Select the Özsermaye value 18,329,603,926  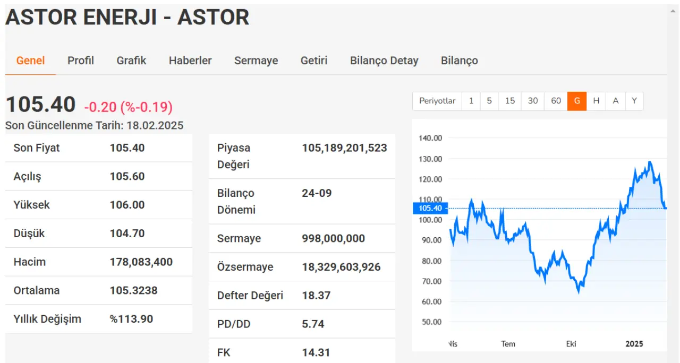(x=342, y=267)
